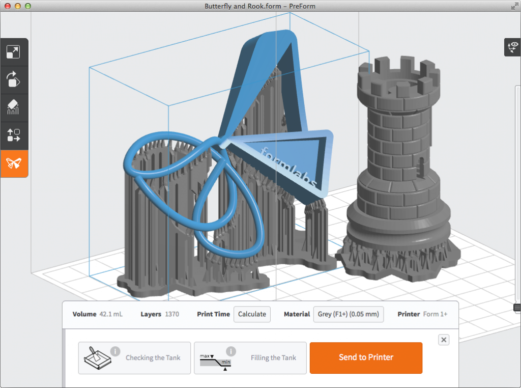Screen dimensions: 521x388
Task: Open the Grey (F1+) material selector
Action: (348, 314)
